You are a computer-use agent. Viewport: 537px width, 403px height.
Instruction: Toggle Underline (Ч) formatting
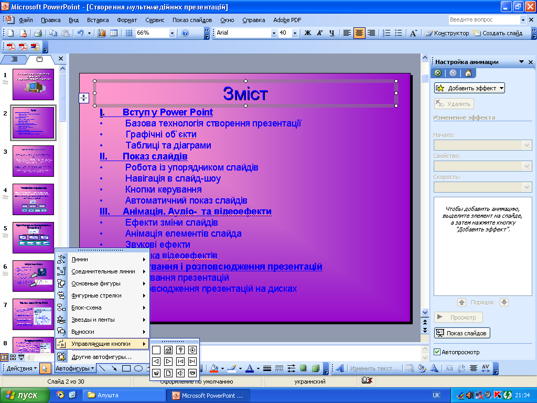tap(331, 33)
